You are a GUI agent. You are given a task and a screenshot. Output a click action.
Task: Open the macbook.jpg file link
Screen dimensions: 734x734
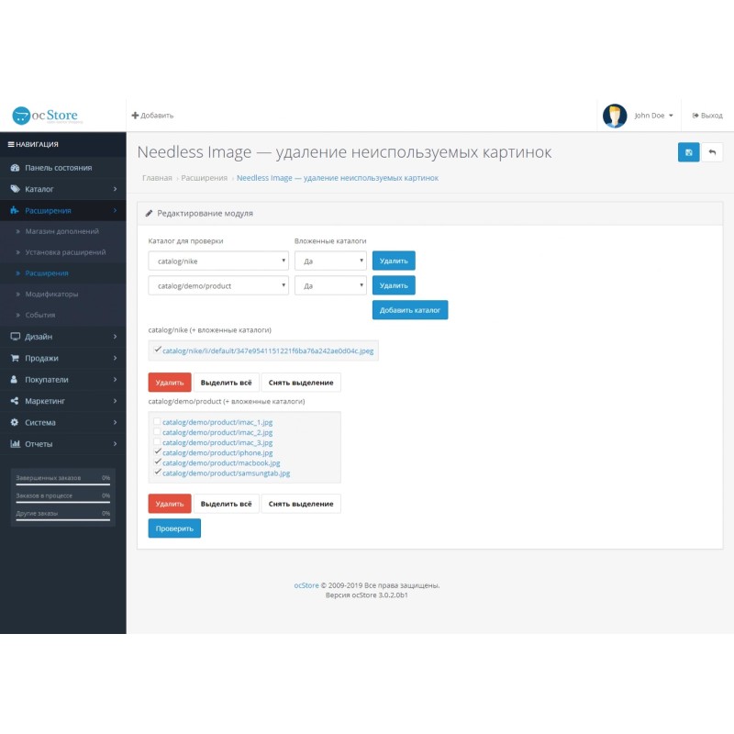pos(221,463)
